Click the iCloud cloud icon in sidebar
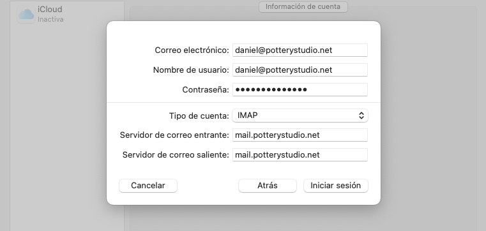Viewport: 486px width, 231px height. pyautogui.click(x=26, y=15)
